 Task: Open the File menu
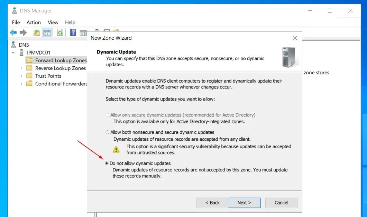coord(16,22)
